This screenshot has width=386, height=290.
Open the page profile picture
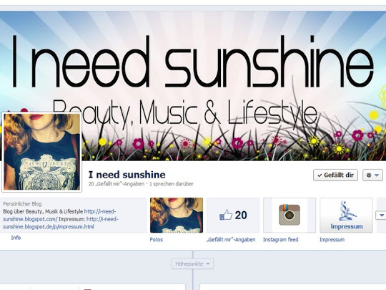click(42, 152)
